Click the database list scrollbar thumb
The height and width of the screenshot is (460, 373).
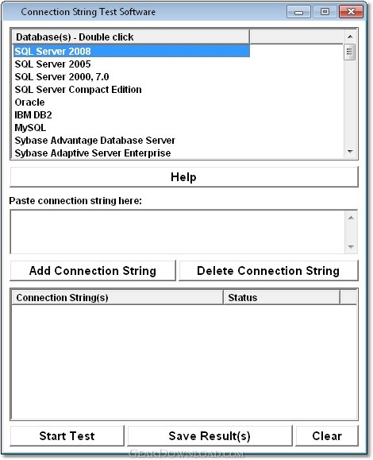349,52
